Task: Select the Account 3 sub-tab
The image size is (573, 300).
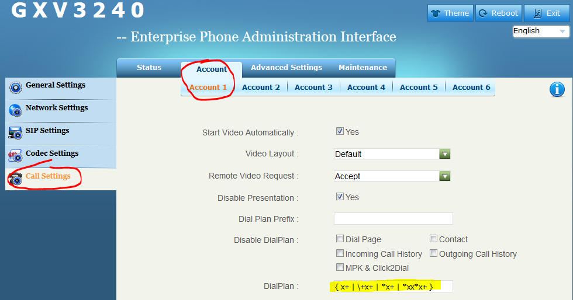Action: point(313,88)
